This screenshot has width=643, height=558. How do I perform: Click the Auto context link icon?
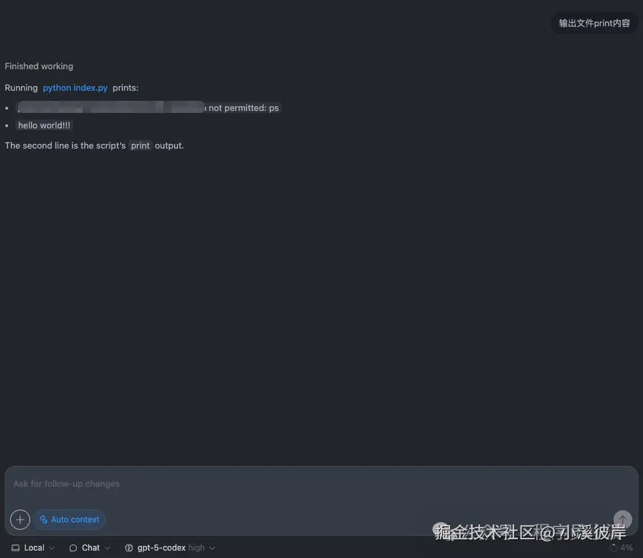44,520
